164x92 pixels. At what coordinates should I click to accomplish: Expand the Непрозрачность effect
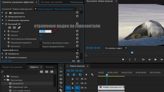click(x=2, y=16)
